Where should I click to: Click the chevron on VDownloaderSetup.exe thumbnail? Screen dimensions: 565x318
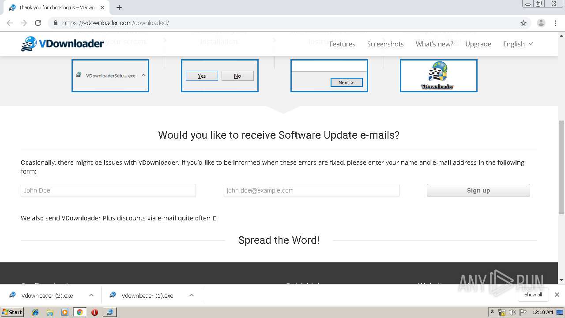click(143, 75)
